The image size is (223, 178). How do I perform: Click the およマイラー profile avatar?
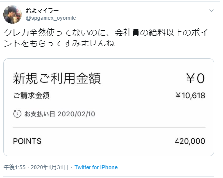tap(12, 14)
